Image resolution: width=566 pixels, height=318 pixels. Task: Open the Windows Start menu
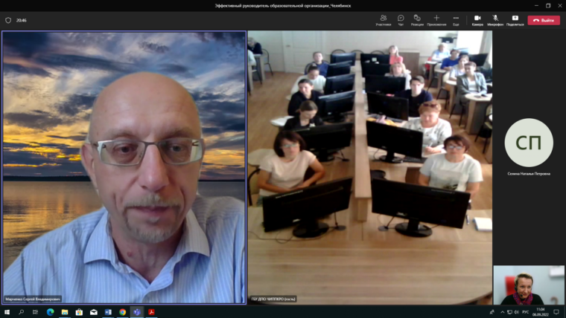[7, 312]
